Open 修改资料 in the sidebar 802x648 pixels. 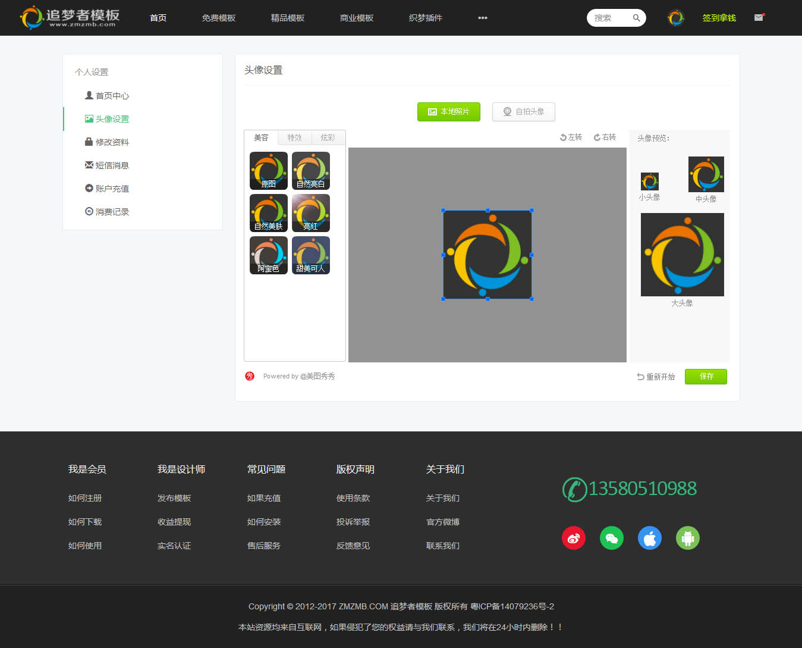tap(112, 142)
